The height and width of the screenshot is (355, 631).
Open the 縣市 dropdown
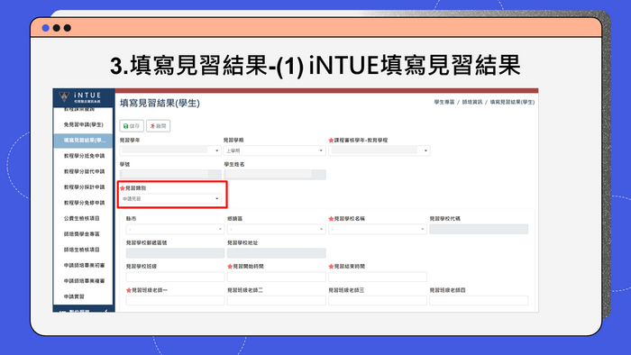pos(175,229)
